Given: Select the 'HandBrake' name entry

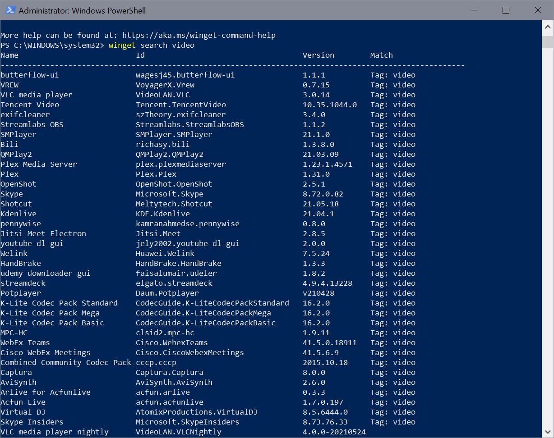Looking at the screenshot, I should tap(21, 263).
